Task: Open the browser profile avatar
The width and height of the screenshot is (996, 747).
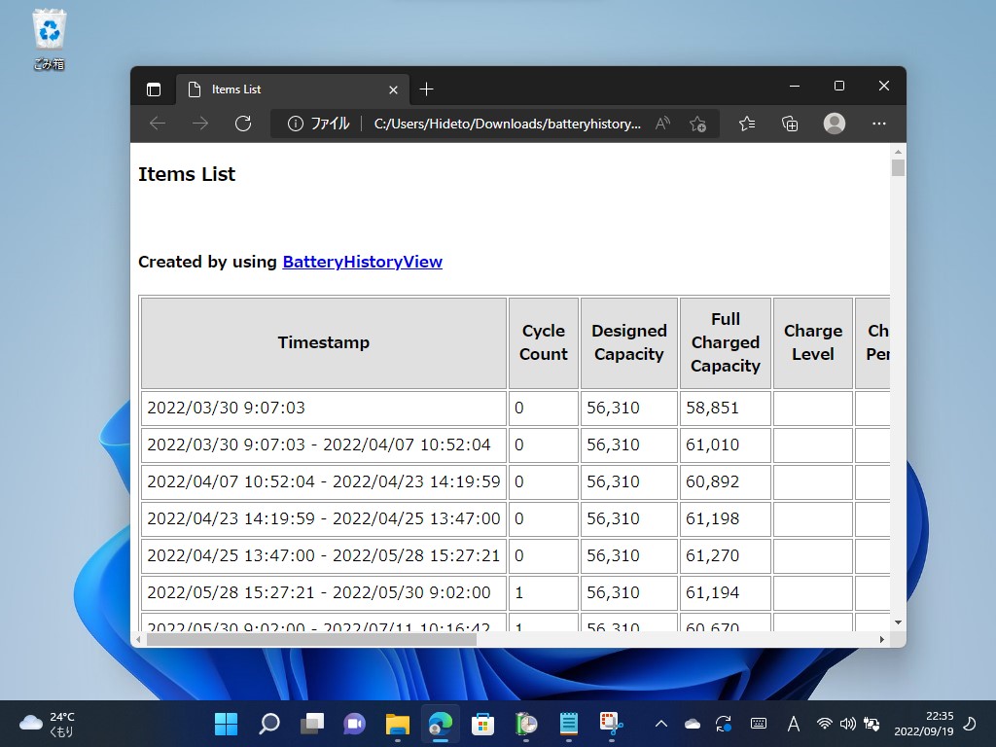Action: 834,124
